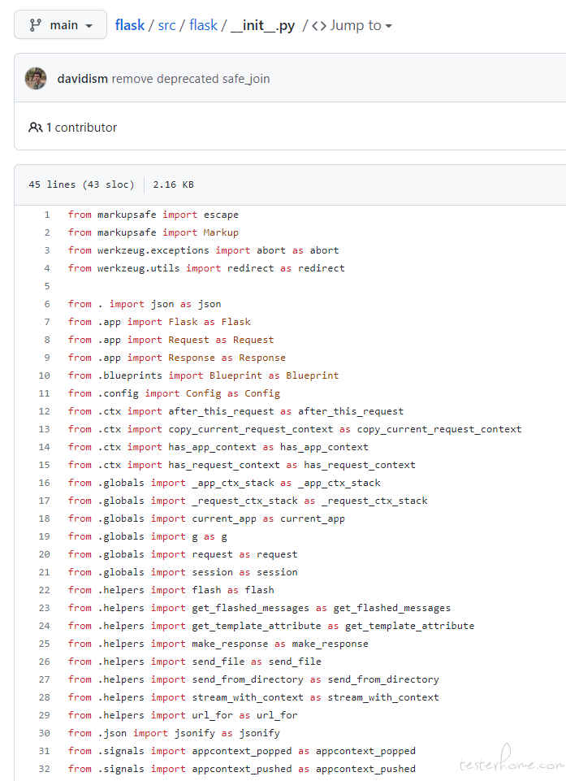This screenshot has width=566, height=781.
Task: Open the flask subfolder breadcrumb after src
Action: (203, 25)
